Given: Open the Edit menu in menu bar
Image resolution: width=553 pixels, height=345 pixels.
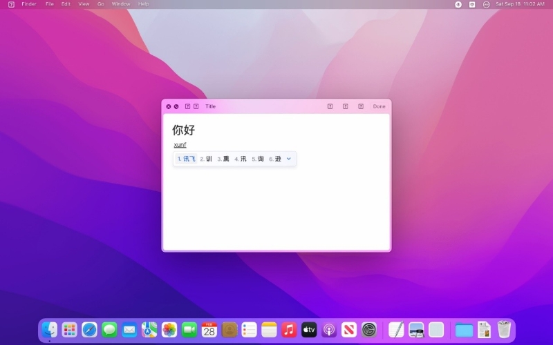Looking at the screenshot, I should (x=66, y=4).
